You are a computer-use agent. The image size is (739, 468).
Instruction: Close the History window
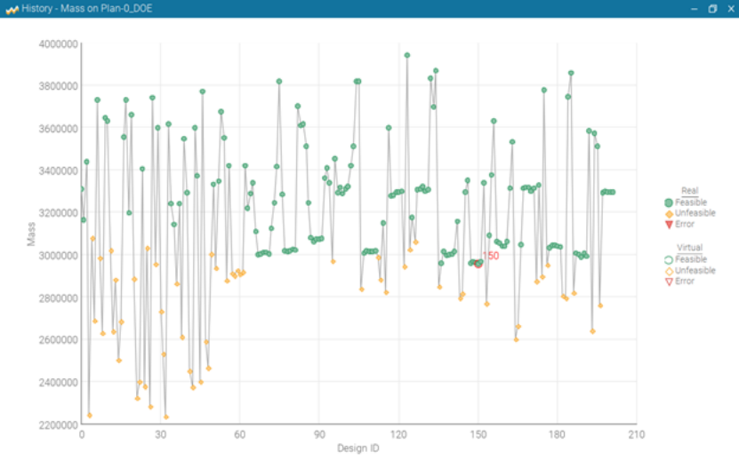tap(731, 9)
